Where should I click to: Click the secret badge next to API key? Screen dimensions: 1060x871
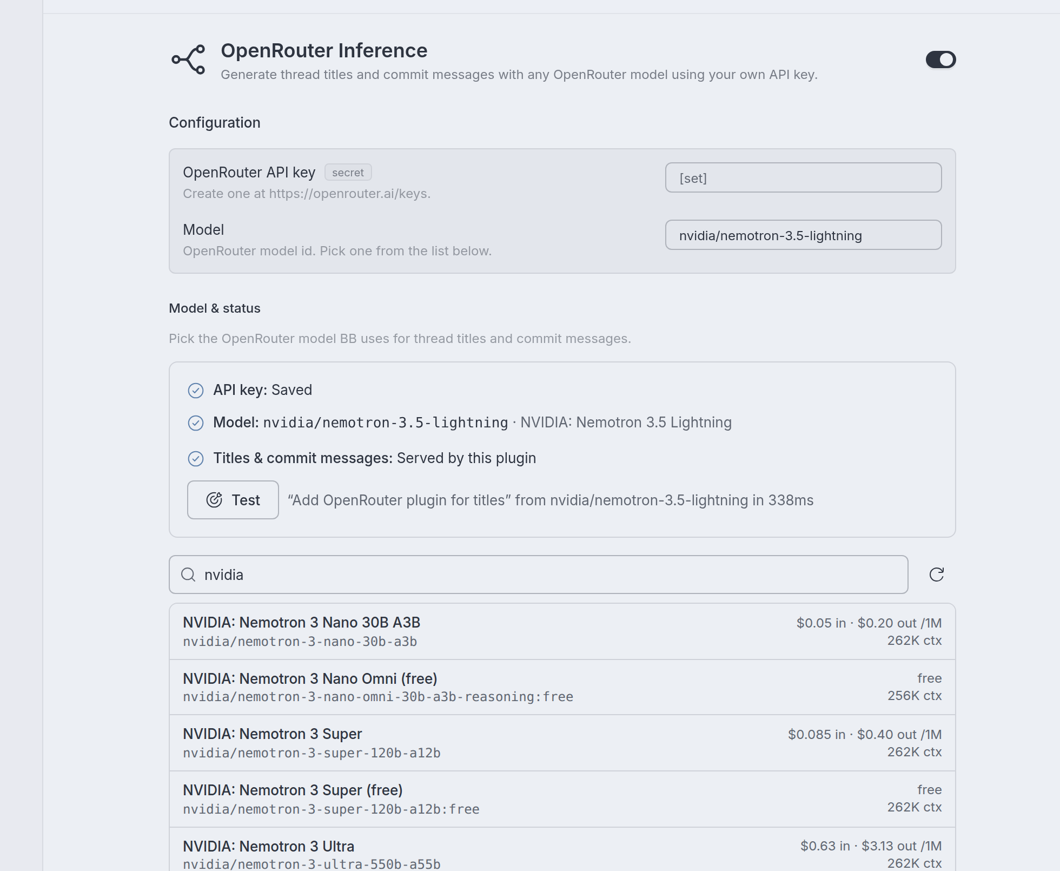pyautogui.click(x=348, y=173)
